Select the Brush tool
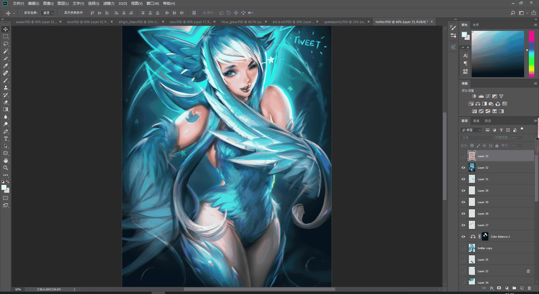This screenshot has width=539, height=294. pos(6,80)
